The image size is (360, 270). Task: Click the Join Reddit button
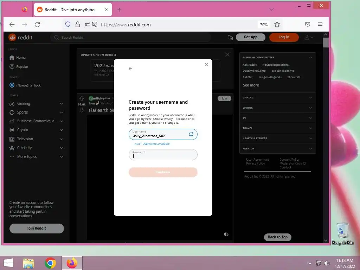(x=37, y=228)
